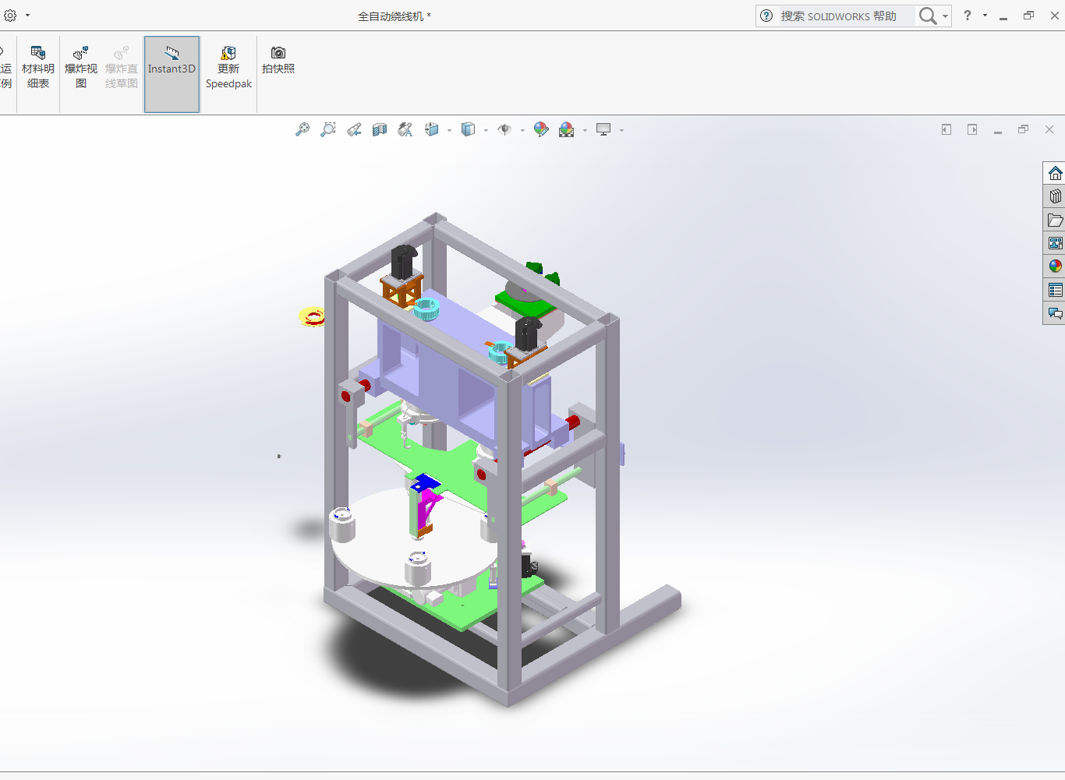
Task: Toggle the Instant3D button
Action: [x=172, y=74]
